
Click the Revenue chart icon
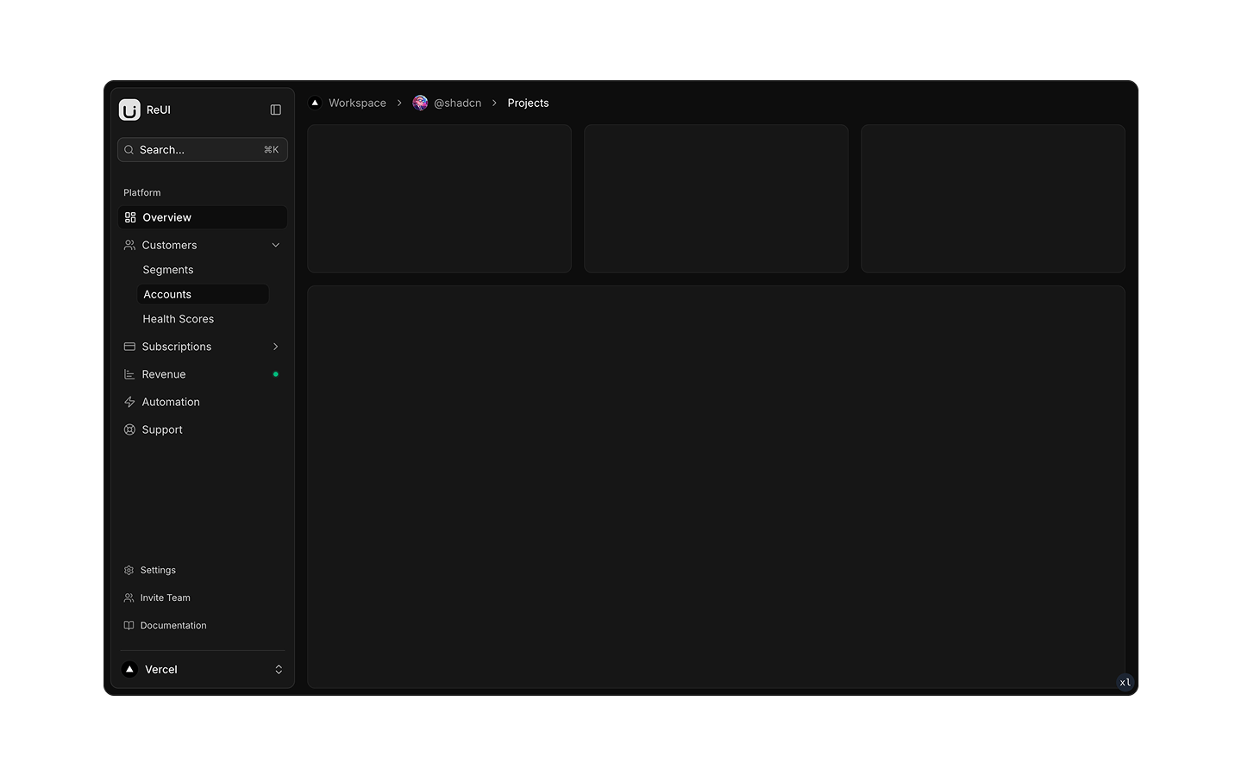point(129,374)
